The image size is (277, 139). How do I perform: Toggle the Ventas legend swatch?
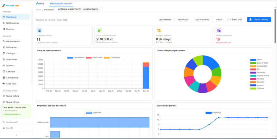coord(253,60)
